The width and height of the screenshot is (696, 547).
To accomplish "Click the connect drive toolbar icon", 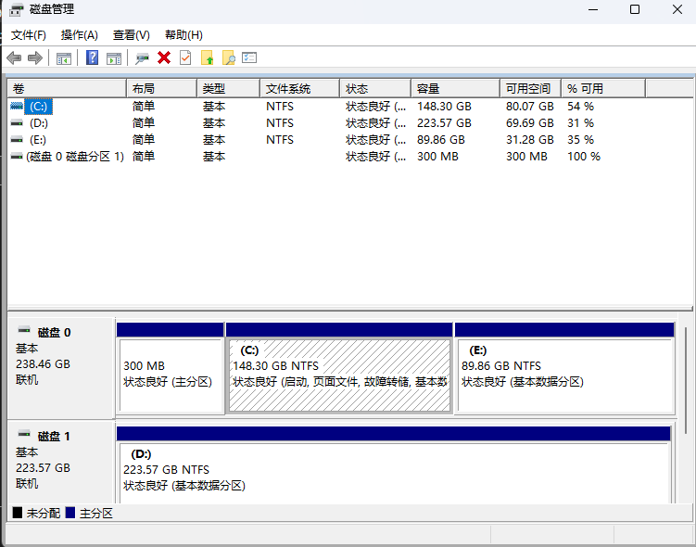I will (x=142, y=58).
